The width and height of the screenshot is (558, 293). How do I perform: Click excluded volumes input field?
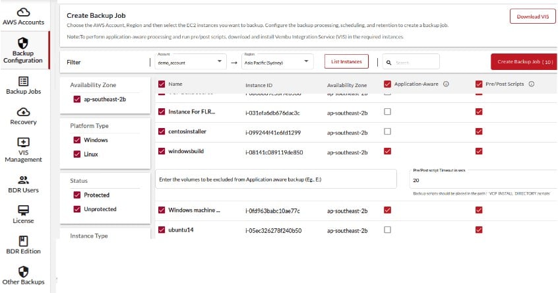[276, 179]
